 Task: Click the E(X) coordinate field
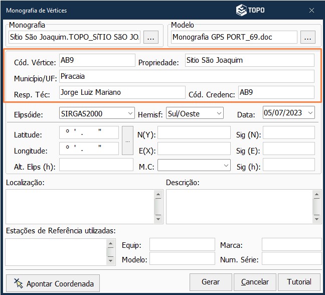[194, 149]
